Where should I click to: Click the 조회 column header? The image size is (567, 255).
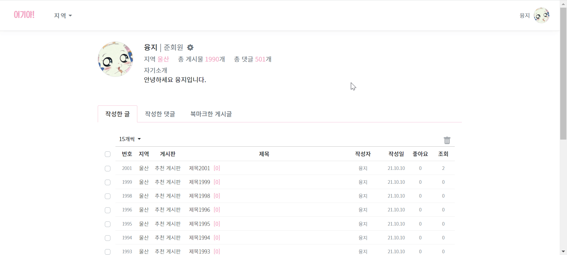443,154
